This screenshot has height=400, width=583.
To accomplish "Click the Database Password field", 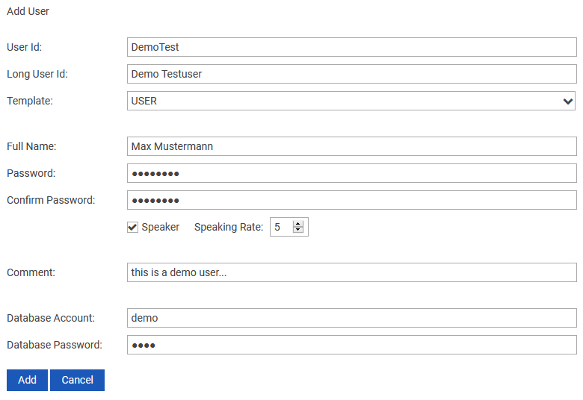I will pyautogui.click(x=351, y=345).
